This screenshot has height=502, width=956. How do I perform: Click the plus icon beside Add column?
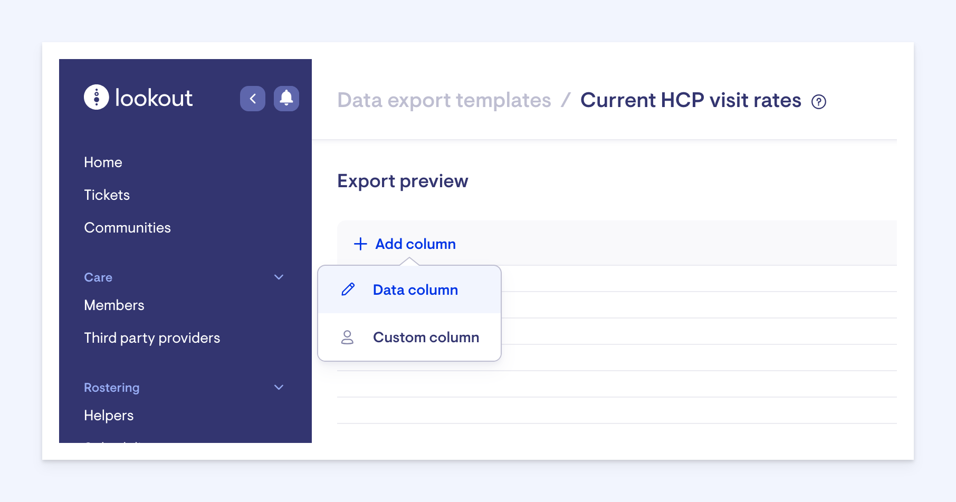tap(360, 244)
